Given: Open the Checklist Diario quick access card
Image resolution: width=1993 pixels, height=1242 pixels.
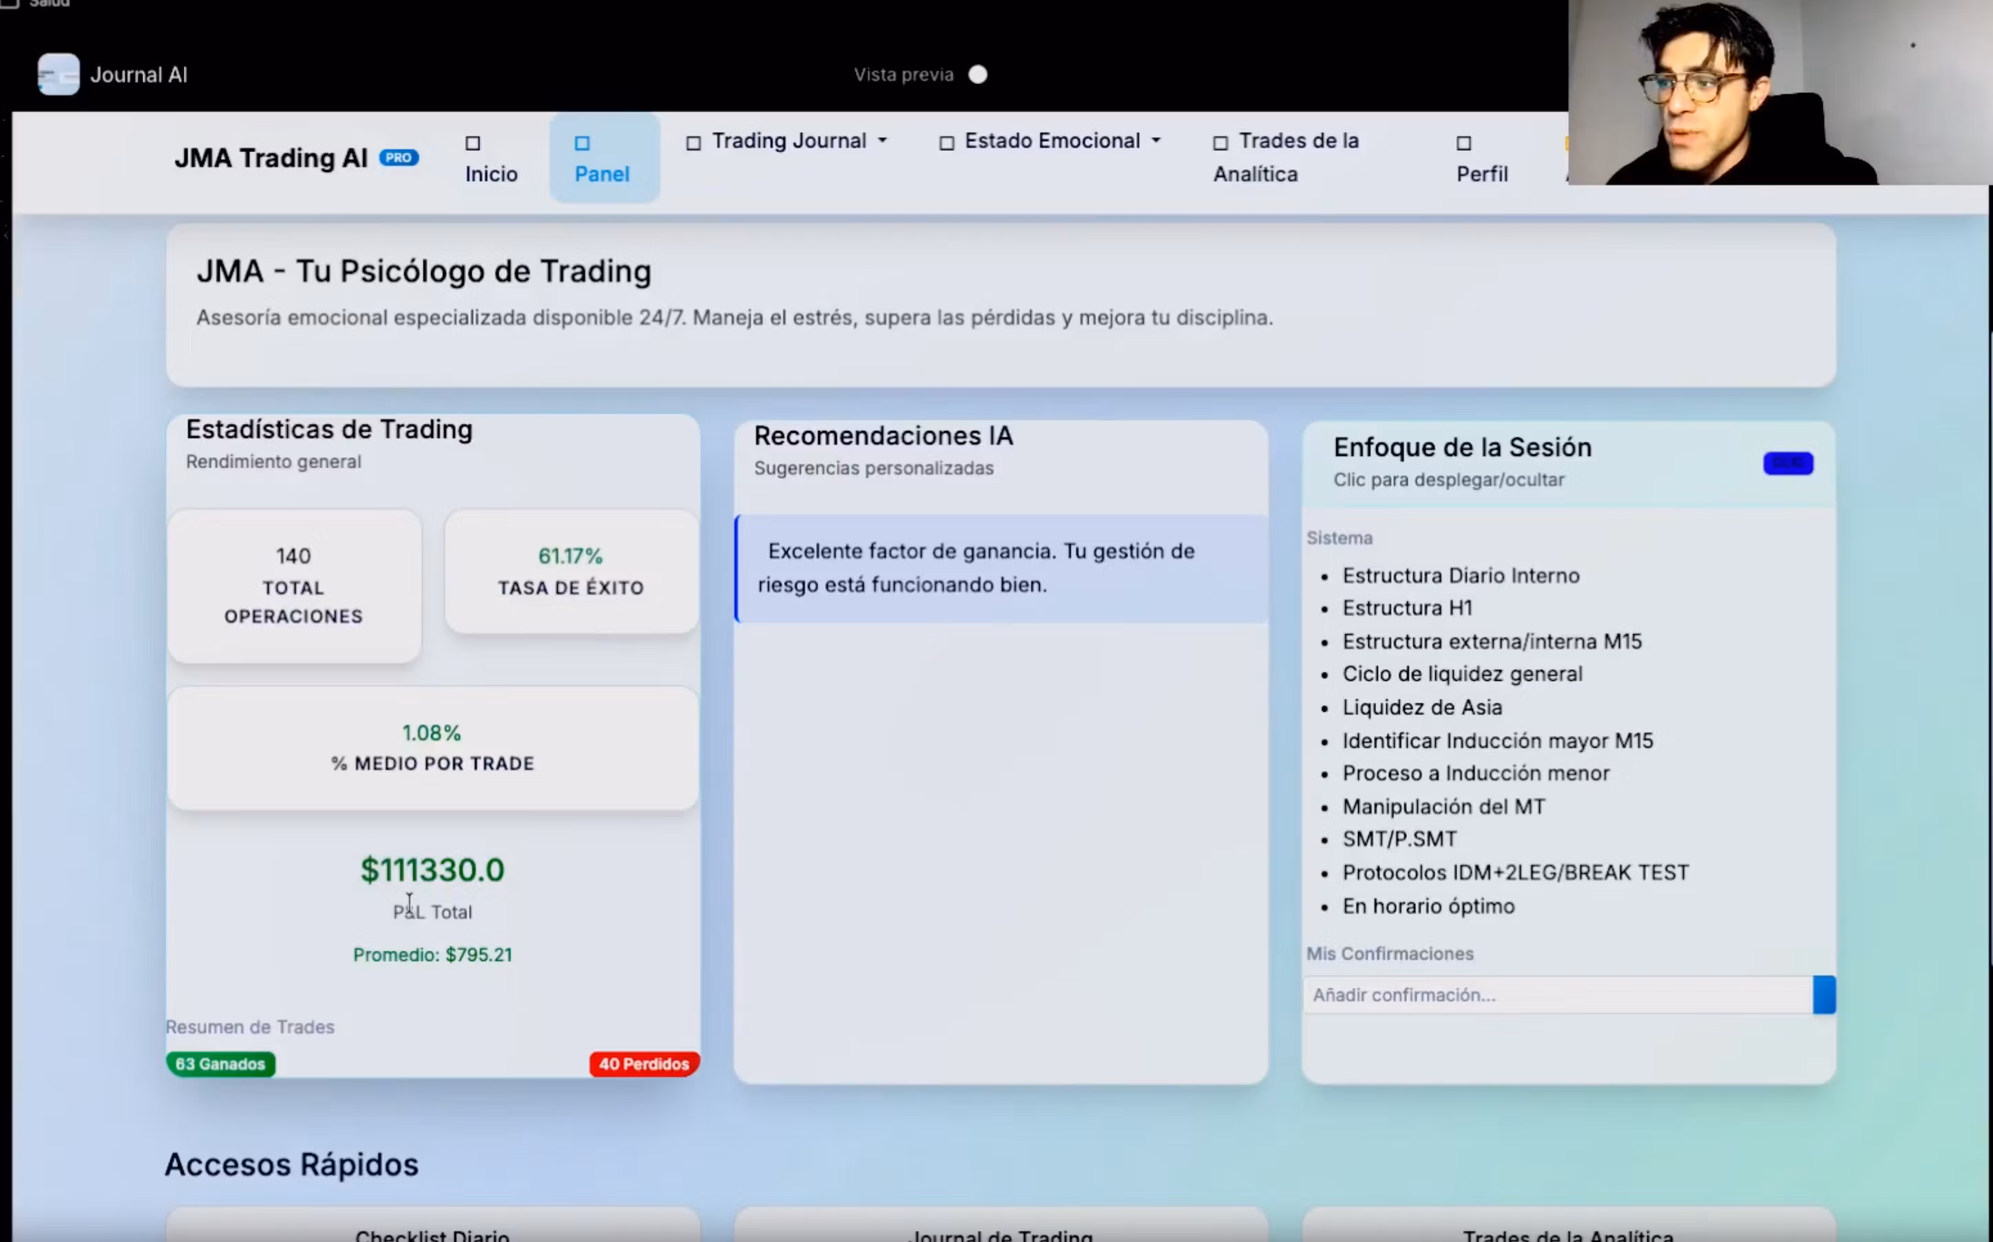Looking at the screenshot, I should pyautogui.click(x=432, y=1229).
